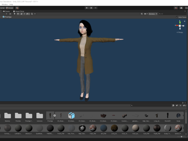This screenshot has height=141, width=188.
Task: Switch to the Game tab
Action: [x=6, y=11]
